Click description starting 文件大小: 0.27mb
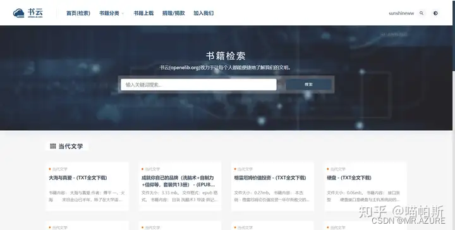Screen dimensions: 455x230 coord(272,196)
